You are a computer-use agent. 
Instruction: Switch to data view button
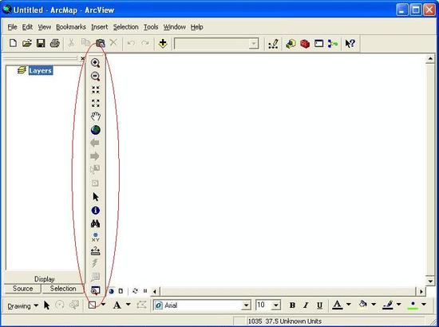pyautogui.click(x=112, y=291)
